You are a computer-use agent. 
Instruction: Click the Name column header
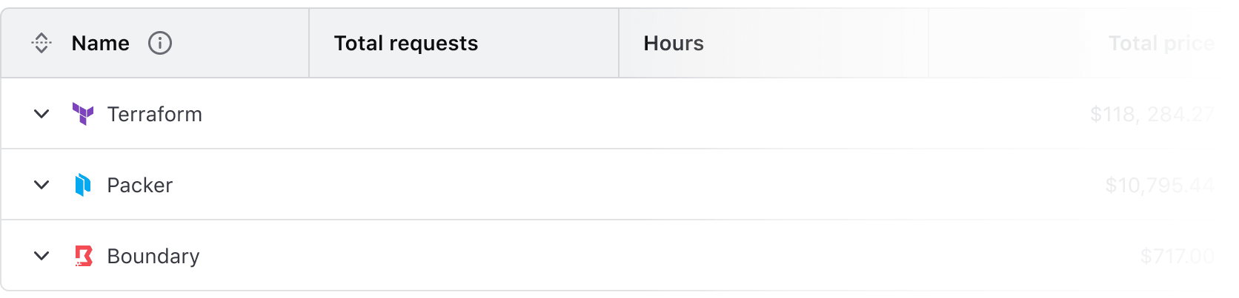101,44
